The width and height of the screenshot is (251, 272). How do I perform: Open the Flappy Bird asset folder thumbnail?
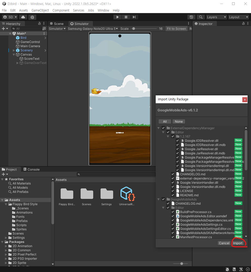67,194
